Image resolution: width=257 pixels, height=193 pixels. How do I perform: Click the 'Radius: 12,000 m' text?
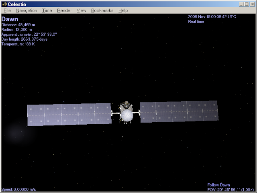pyautogui.click(x=16, y=29)
